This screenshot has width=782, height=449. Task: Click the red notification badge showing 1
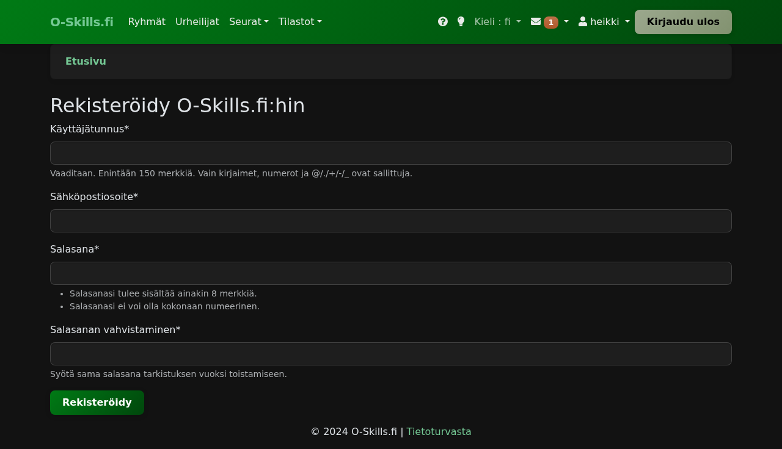[550, 23]
